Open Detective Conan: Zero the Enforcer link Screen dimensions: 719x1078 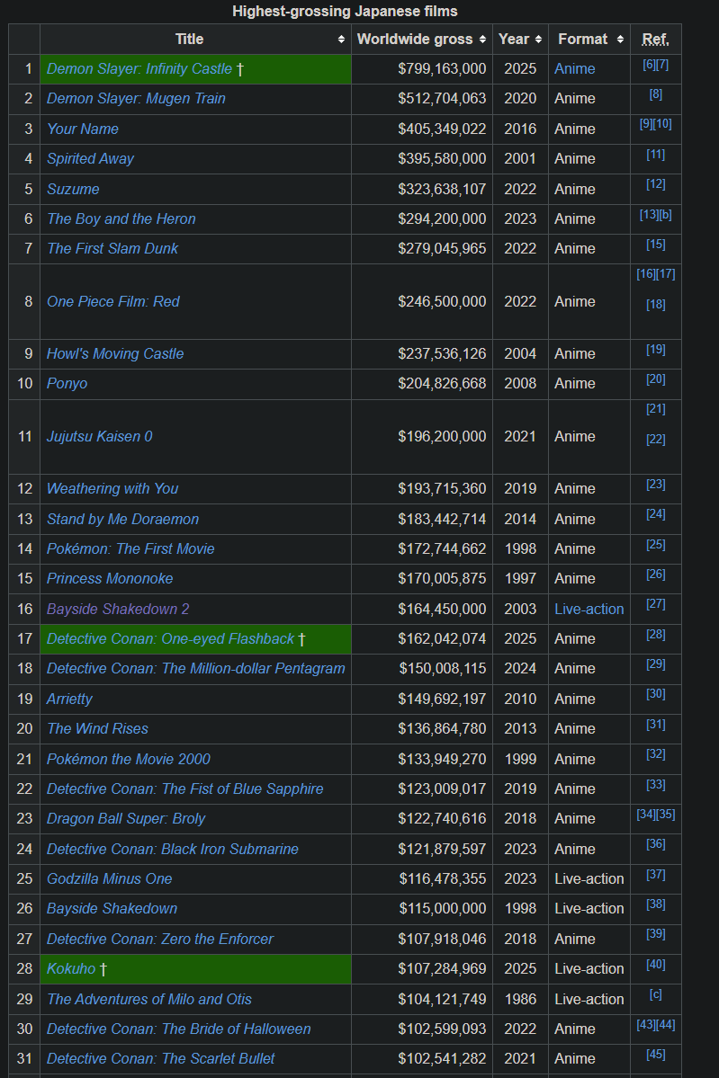(x=159, y=940)
